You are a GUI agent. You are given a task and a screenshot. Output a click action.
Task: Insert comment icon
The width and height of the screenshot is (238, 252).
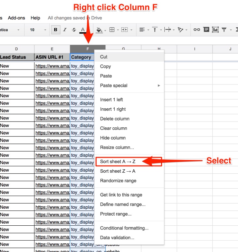[206, 29]
